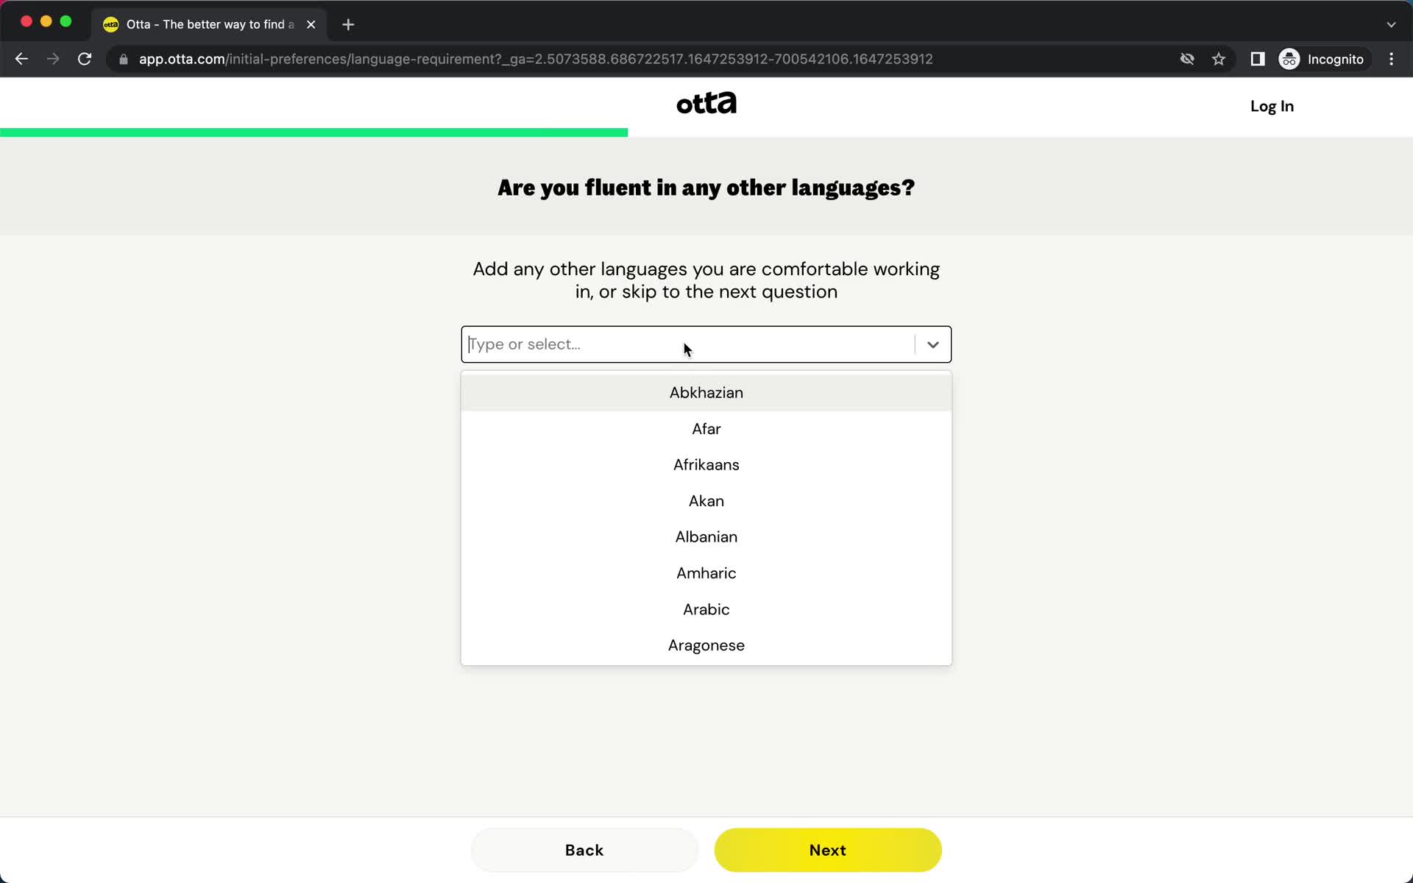This screenshot has height=883, width=1413.
Task: Select Aragonese from the language list
Action: pos(705,645)
